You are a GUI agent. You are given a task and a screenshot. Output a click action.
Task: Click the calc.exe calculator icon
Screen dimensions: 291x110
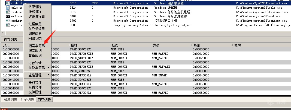[8, 8]
